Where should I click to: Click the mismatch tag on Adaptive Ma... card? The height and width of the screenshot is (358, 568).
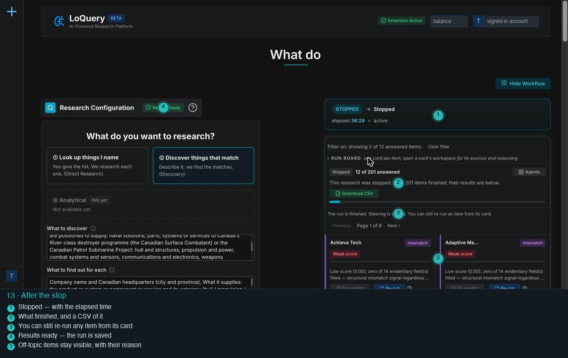(x=533, y=243)
